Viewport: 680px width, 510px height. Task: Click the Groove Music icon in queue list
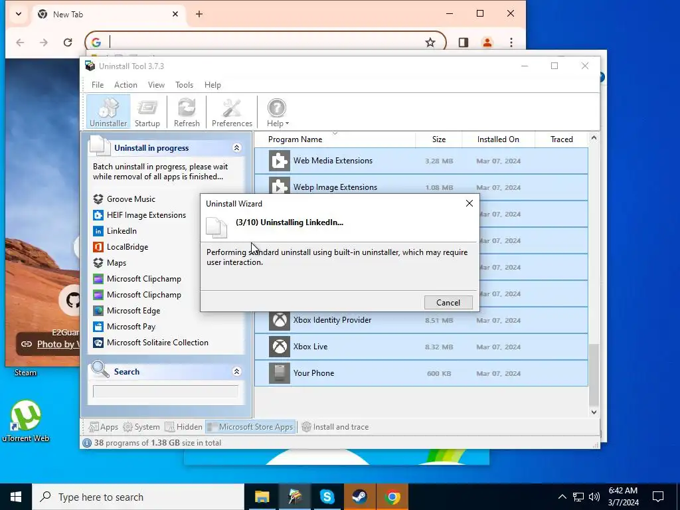tap(98, 199)
